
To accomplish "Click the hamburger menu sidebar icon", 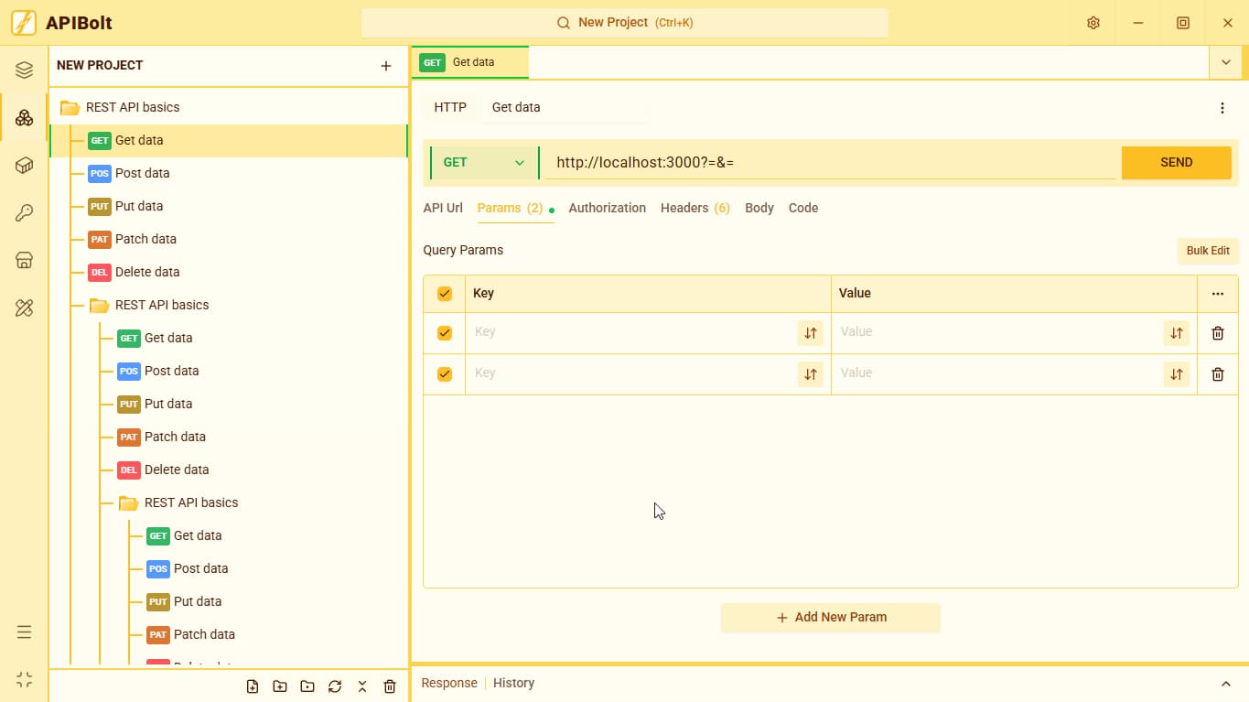I will tap(25, 632).
